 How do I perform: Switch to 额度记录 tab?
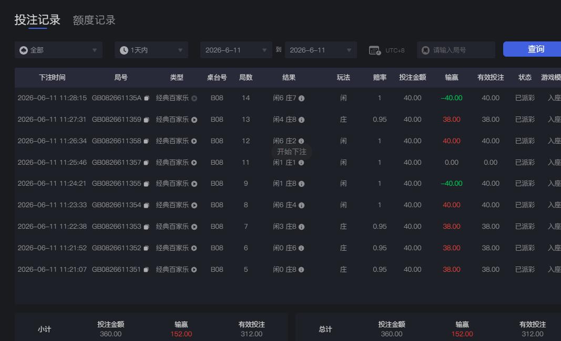[x=94, y=20]
